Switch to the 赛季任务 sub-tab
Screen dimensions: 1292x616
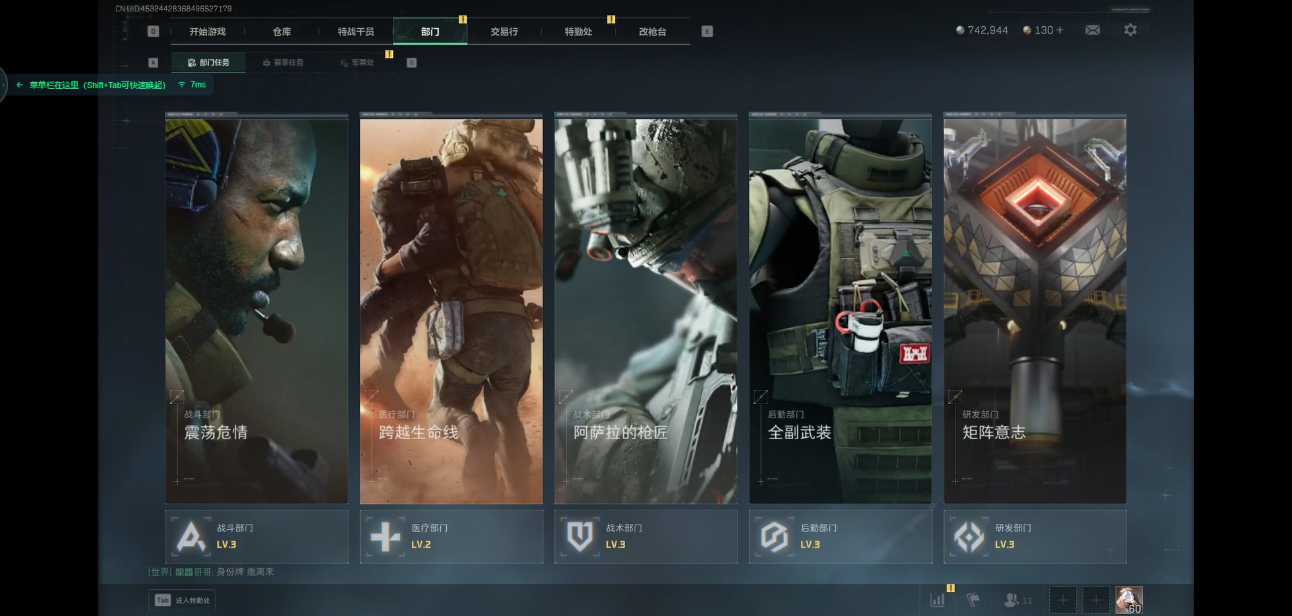283,63
